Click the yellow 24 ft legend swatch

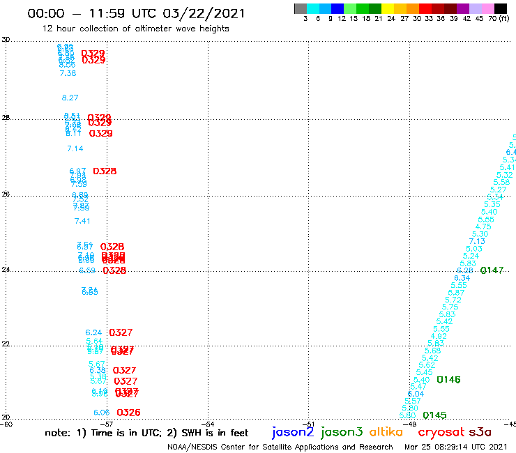coord(388,8)
